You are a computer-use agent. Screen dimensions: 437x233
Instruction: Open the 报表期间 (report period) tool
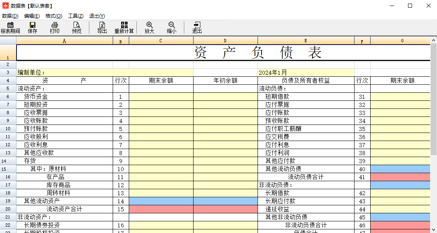click(10, 27)
